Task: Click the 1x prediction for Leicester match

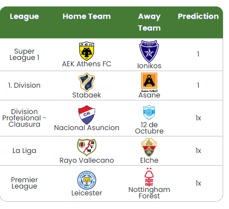Action: (198, 183)
